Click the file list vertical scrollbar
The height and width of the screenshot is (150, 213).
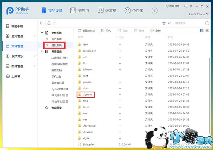tap(209, 96)
